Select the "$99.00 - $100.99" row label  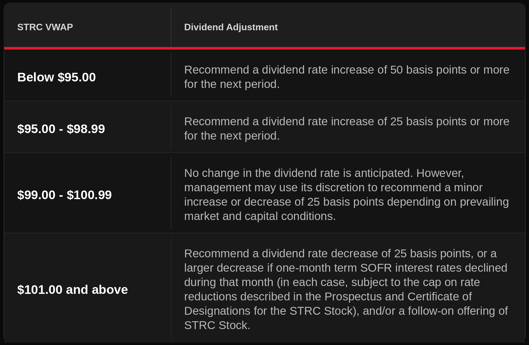(64, 195)
